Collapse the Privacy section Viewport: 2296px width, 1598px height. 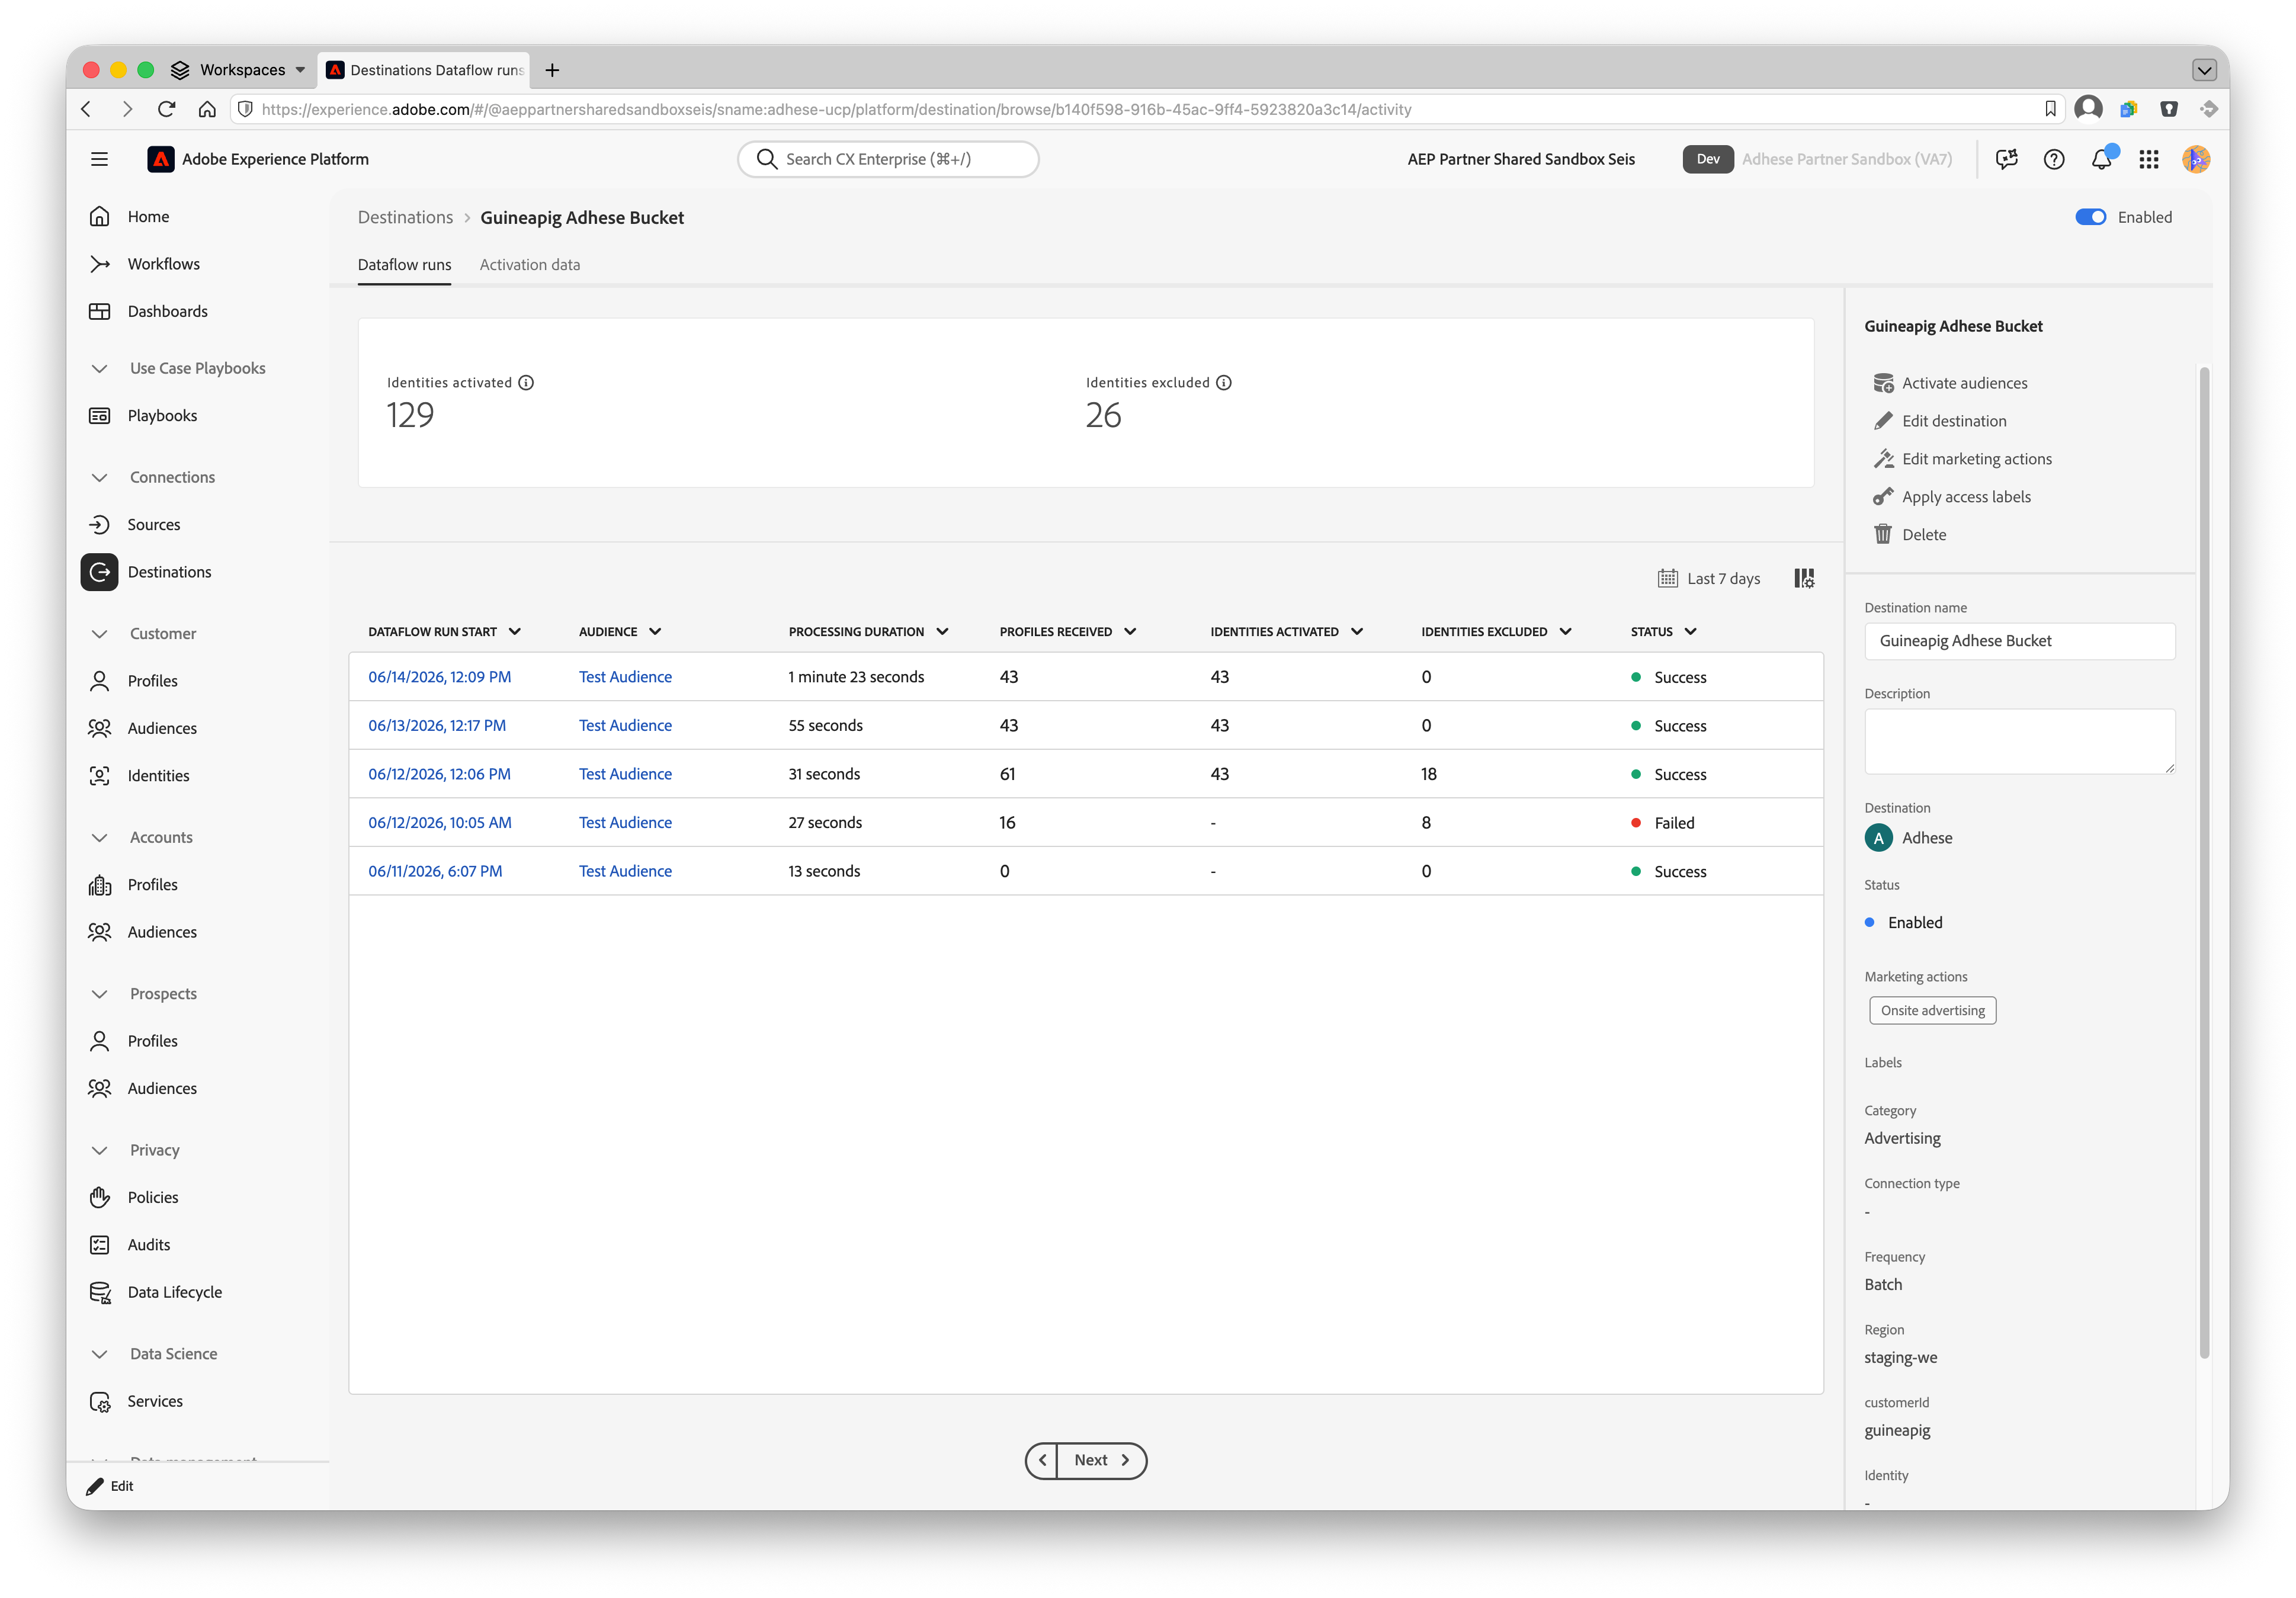[99, 1150]
